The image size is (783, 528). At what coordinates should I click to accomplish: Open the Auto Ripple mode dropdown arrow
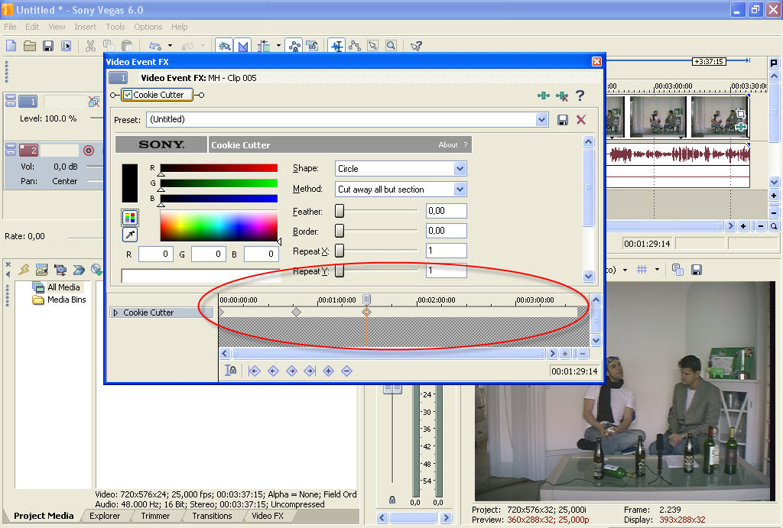coord(278,46)
